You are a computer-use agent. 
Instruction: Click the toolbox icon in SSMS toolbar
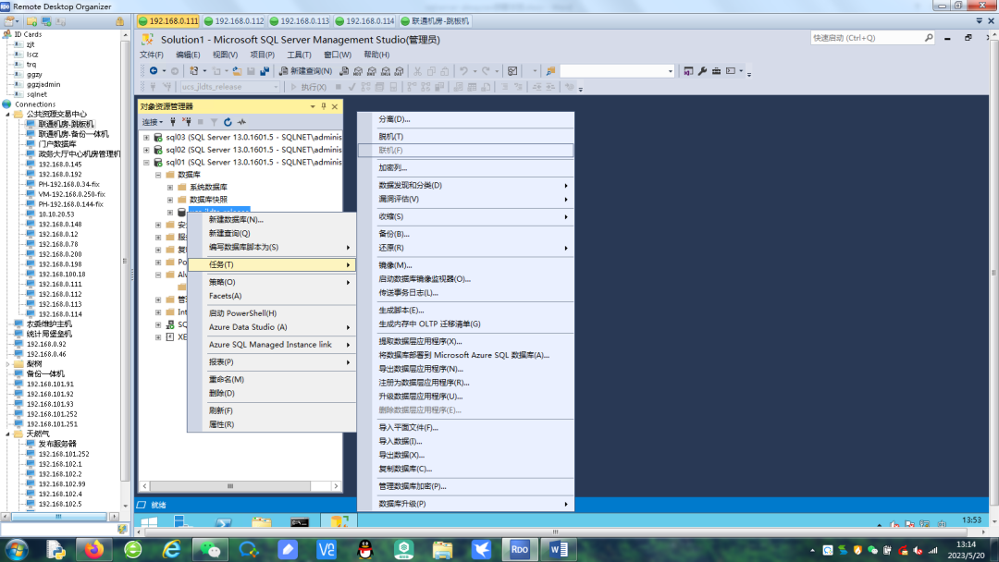click(716, 70)
